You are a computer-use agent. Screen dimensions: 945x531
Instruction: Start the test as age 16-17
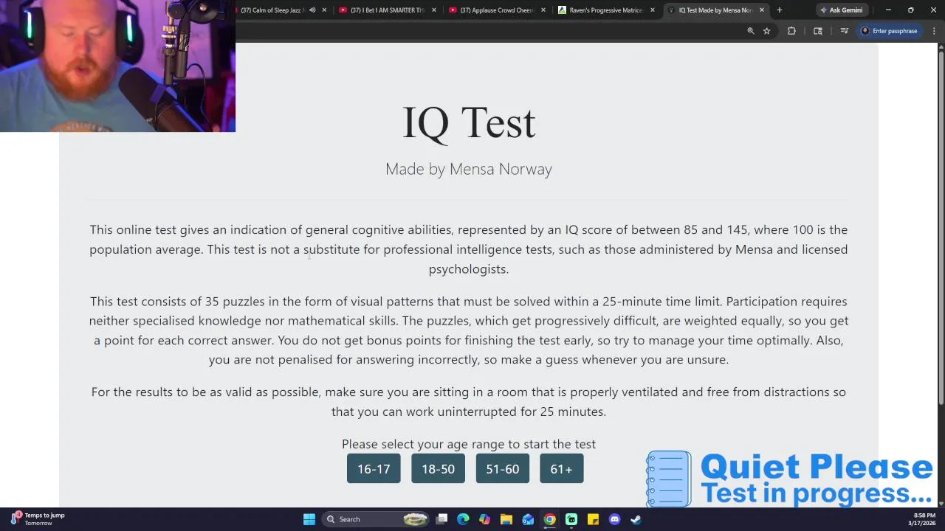coord(374,469)
